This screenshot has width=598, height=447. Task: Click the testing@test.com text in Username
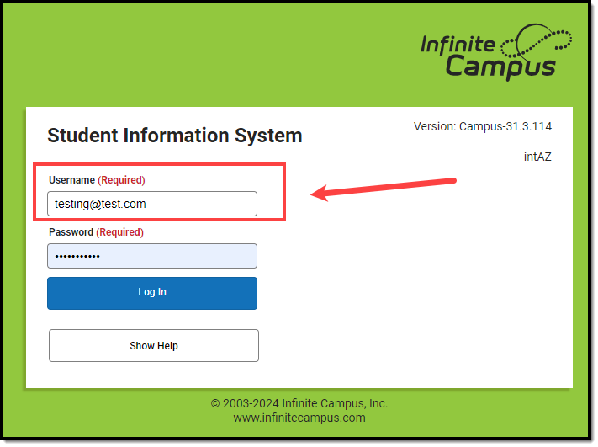tap(100, 204)
